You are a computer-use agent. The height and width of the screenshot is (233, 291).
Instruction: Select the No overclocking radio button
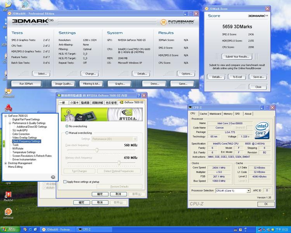click(67, 126)
